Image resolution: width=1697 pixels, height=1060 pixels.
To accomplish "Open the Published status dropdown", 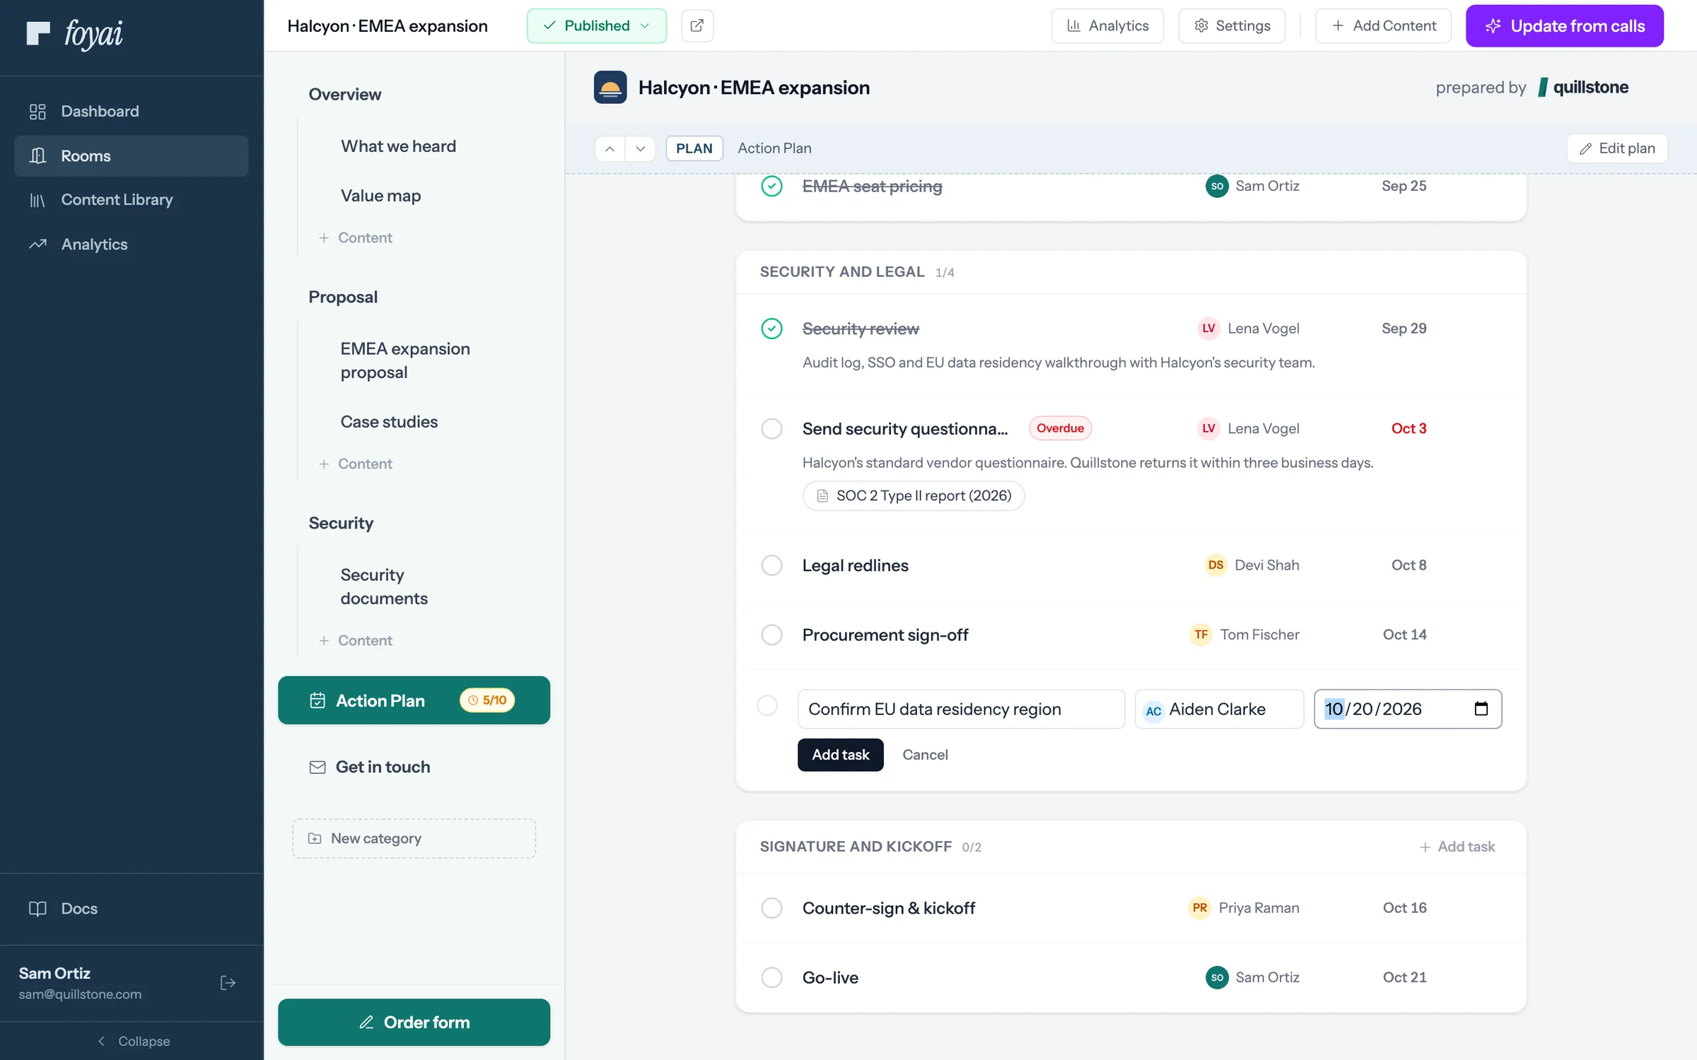I will (x=597, y=25).
